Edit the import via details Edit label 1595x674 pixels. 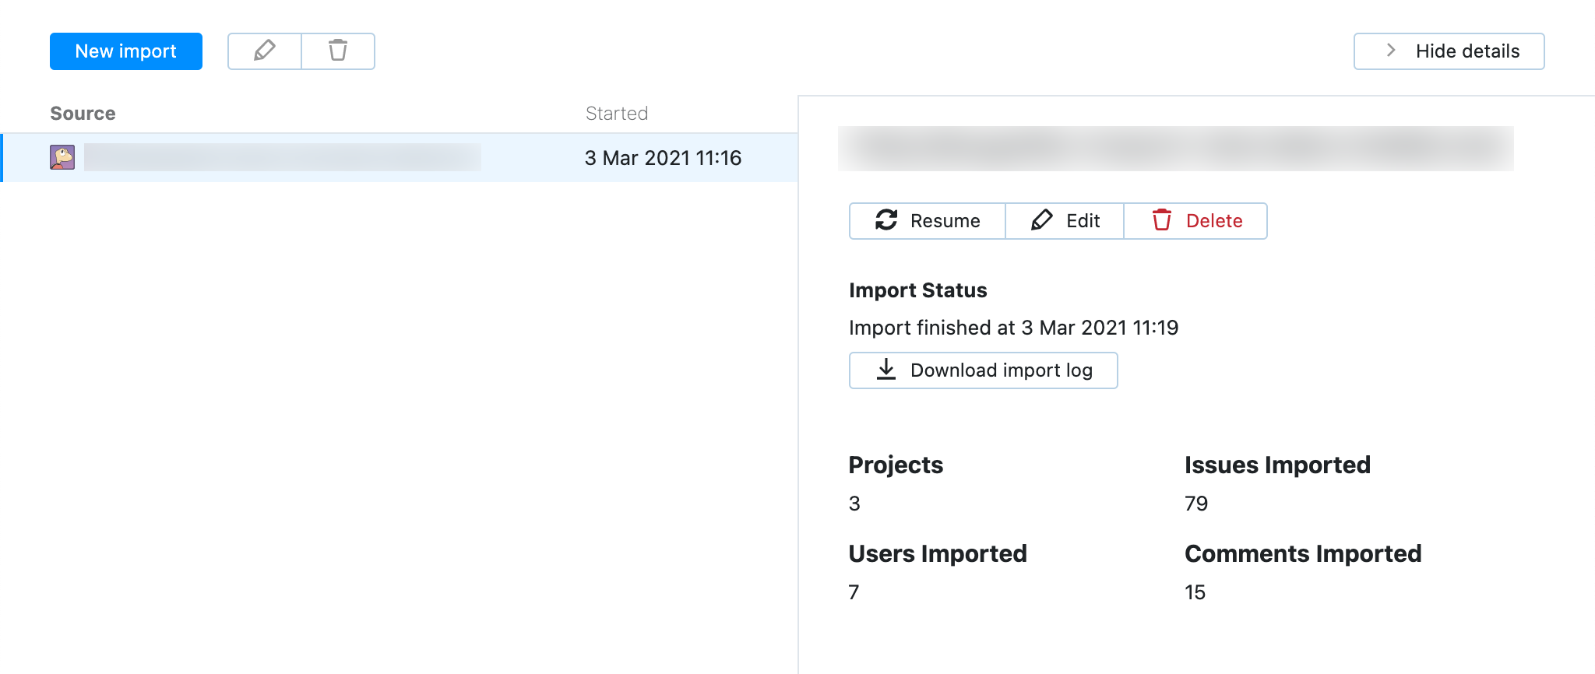tap(1083, 221)
